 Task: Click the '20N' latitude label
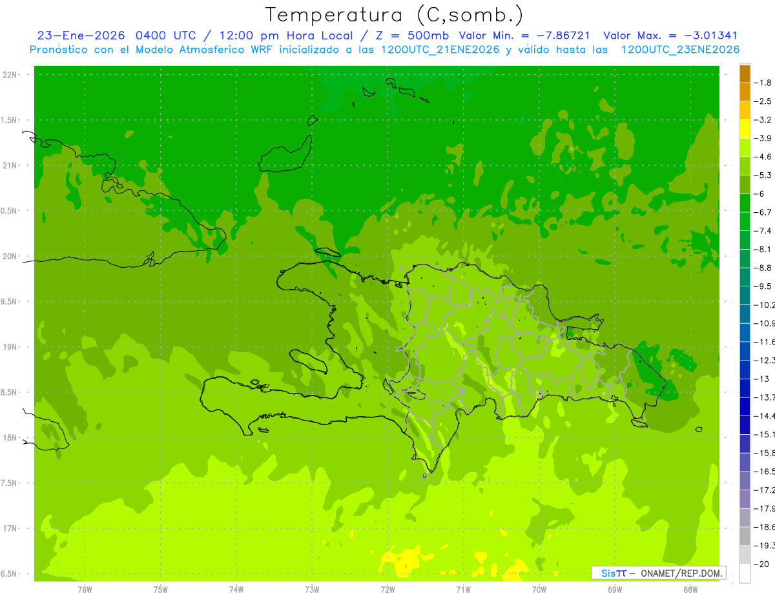[11, 256]
